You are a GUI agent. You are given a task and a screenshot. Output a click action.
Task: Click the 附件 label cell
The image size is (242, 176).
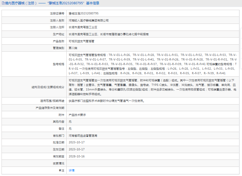[34, 115]
